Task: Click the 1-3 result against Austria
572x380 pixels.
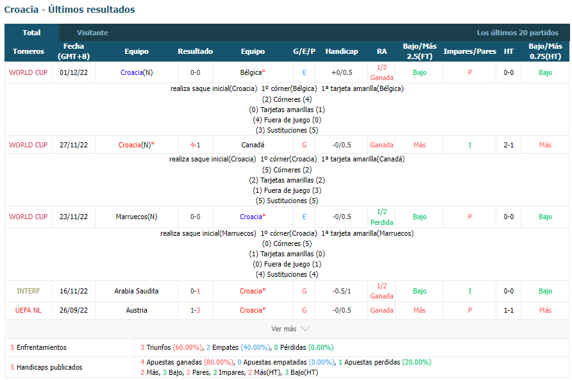Action: point(195,310)
